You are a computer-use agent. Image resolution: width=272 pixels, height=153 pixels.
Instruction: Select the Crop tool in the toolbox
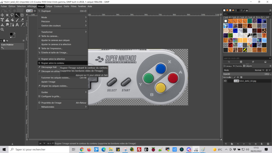point(22,15)
